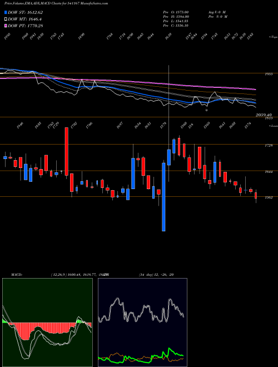
Task: Click the blue DOW ST legend swatch
Action: (x=6, y=13)
